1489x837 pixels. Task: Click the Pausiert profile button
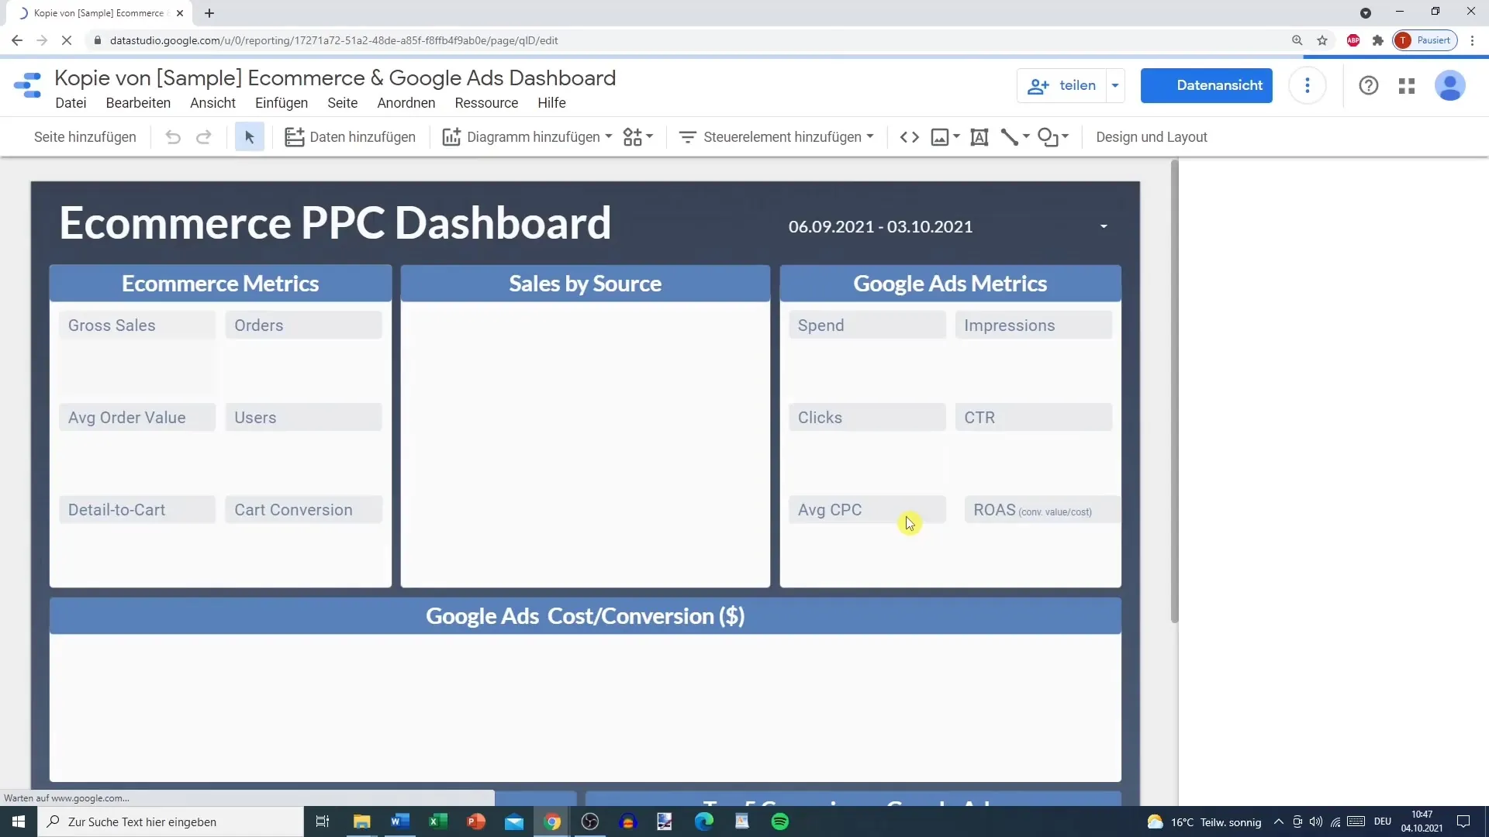coord(1425,40)
